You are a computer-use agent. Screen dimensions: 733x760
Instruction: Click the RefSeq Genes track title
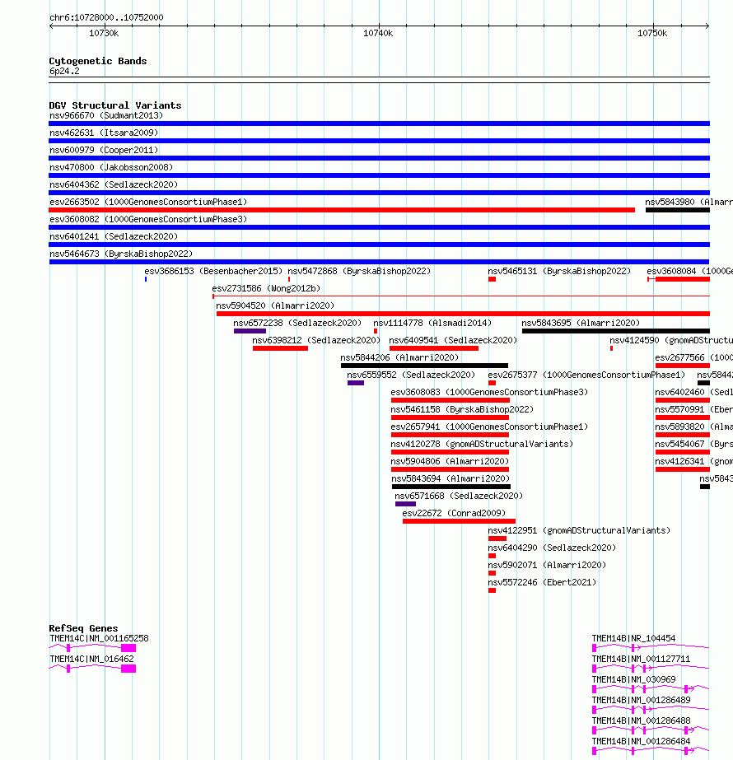[83, 628]
